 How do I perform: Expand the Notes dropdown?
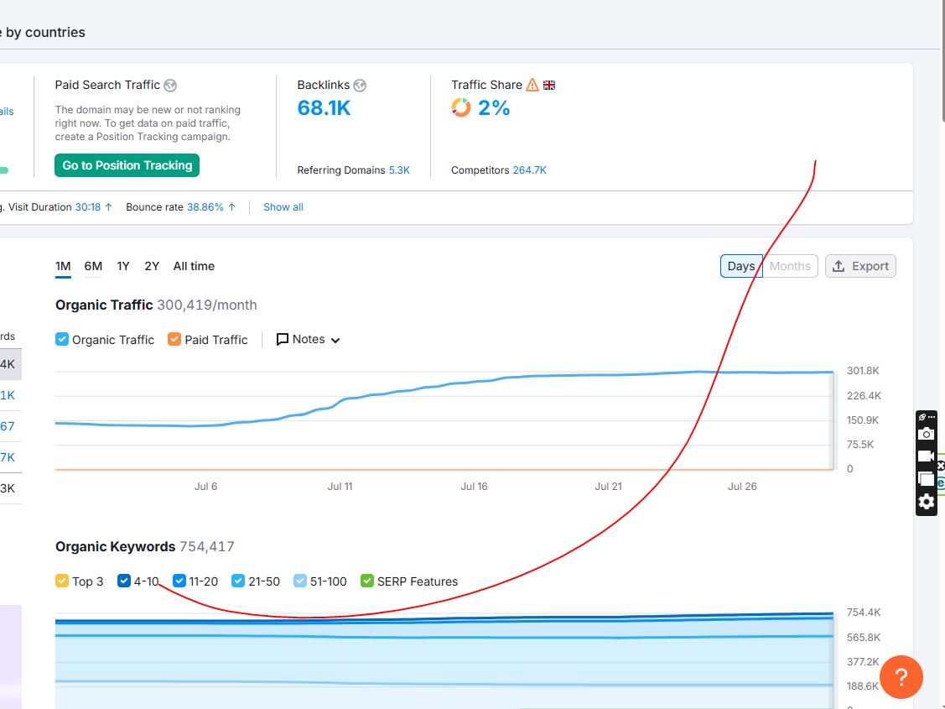click(x=309, y=340)
